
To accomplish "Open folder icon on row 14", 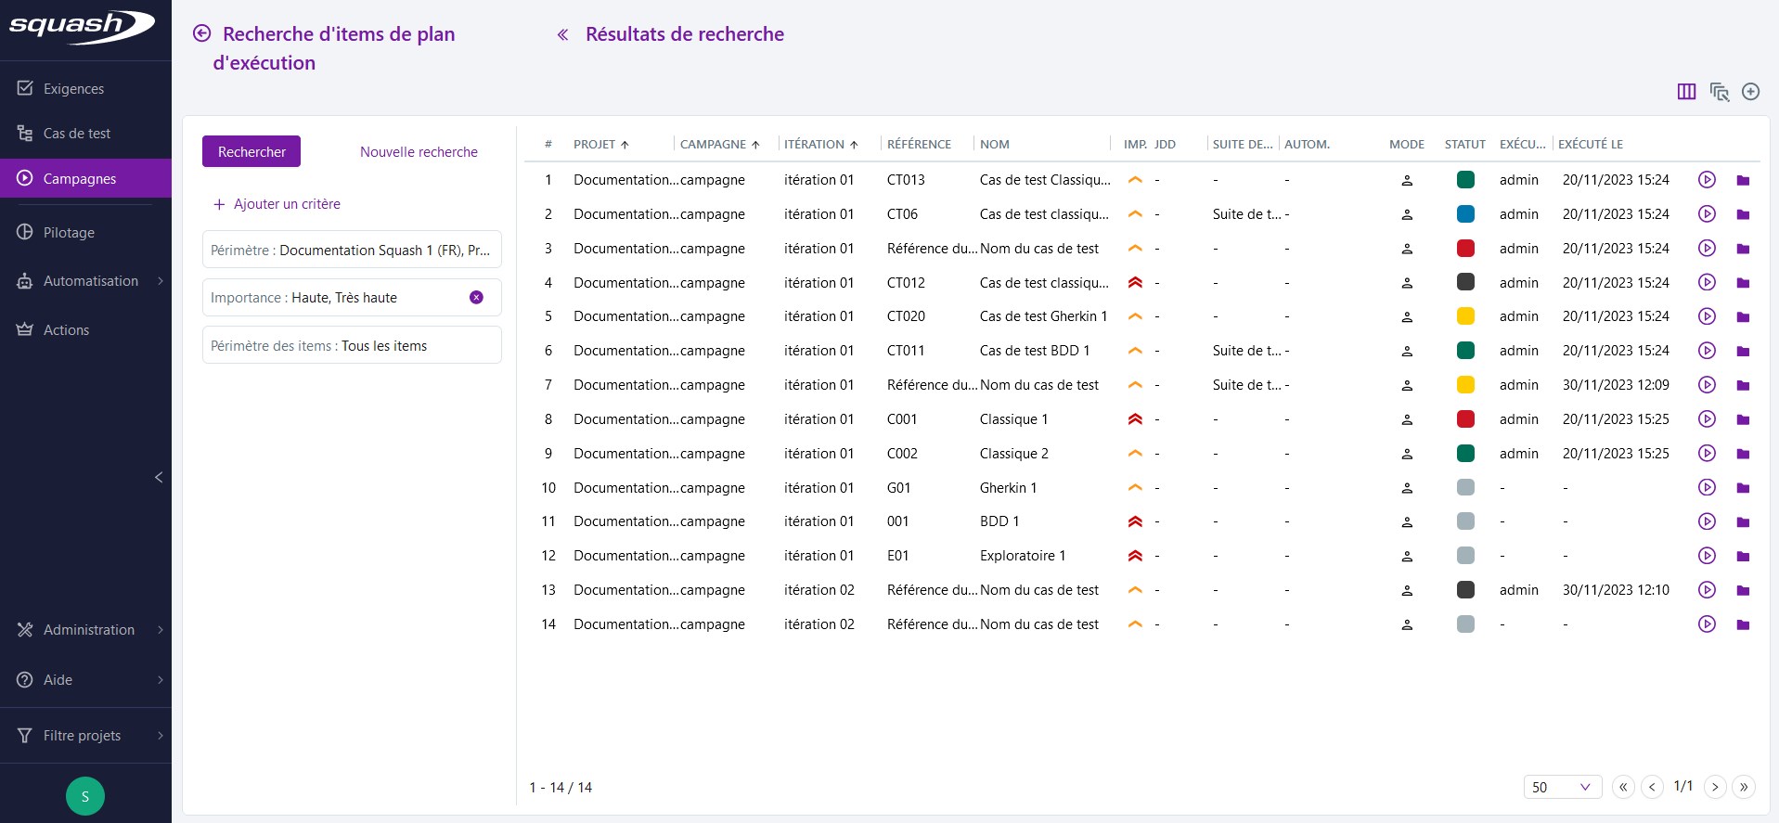I will click(x=1743, y=624).
